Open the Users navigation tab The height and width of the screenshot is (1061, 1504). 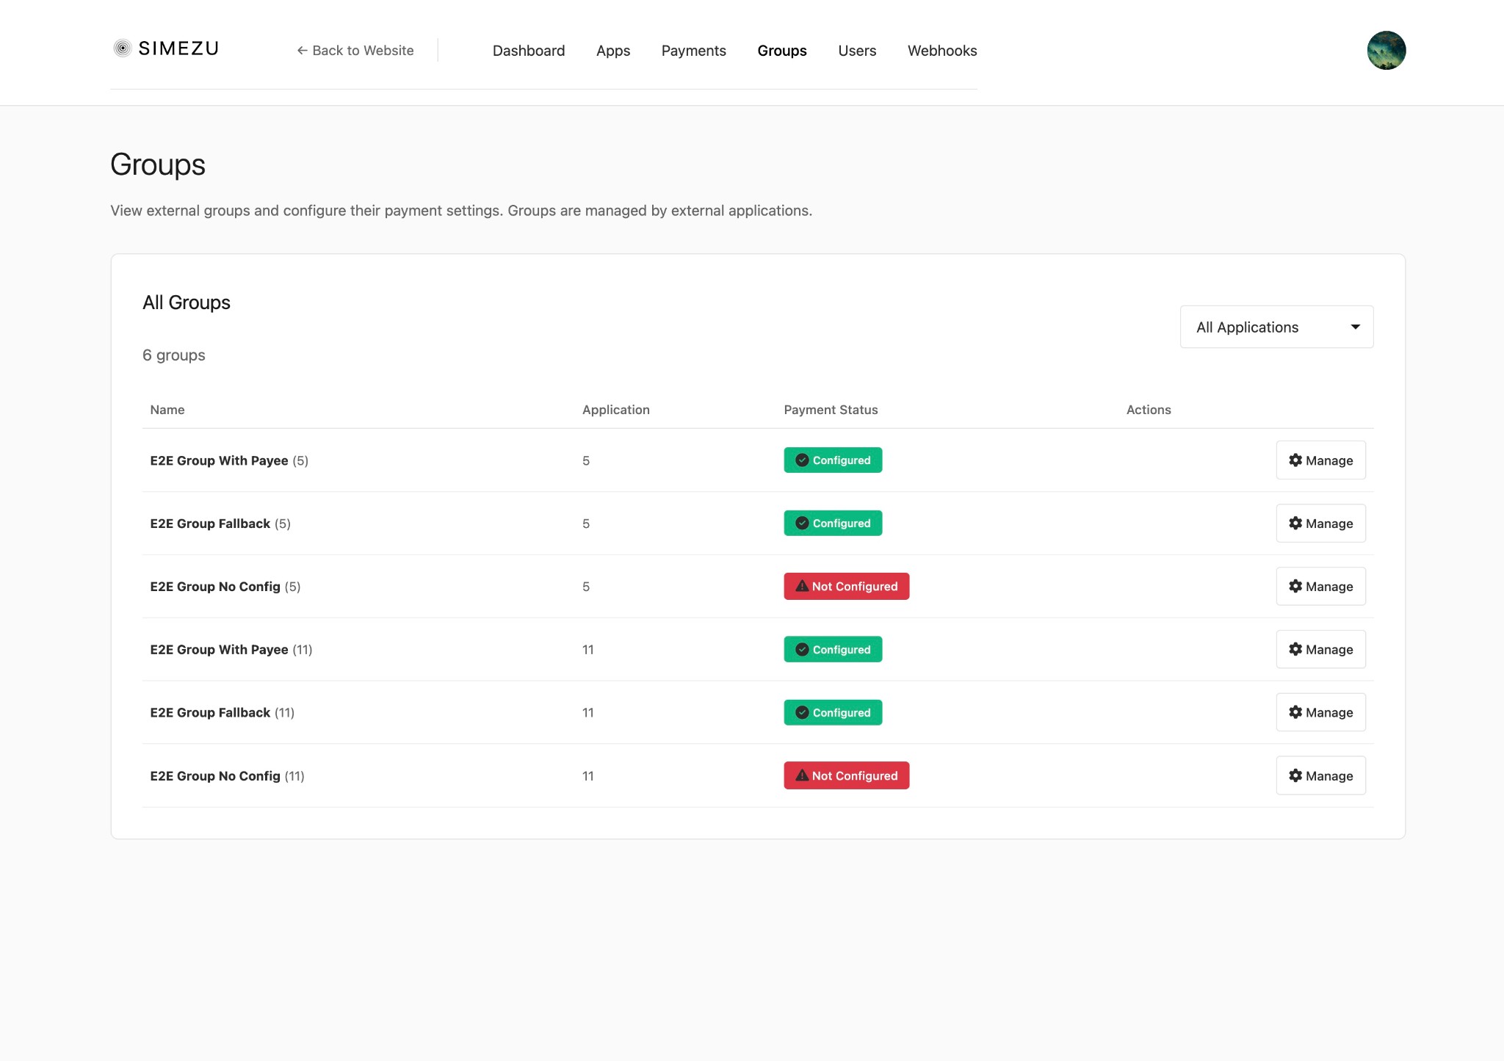coord(857,51)
